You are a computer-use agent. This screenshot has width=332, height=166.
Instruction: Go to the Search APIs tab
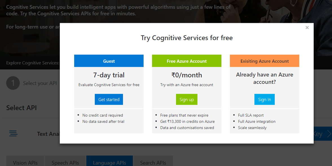(153, 162)
